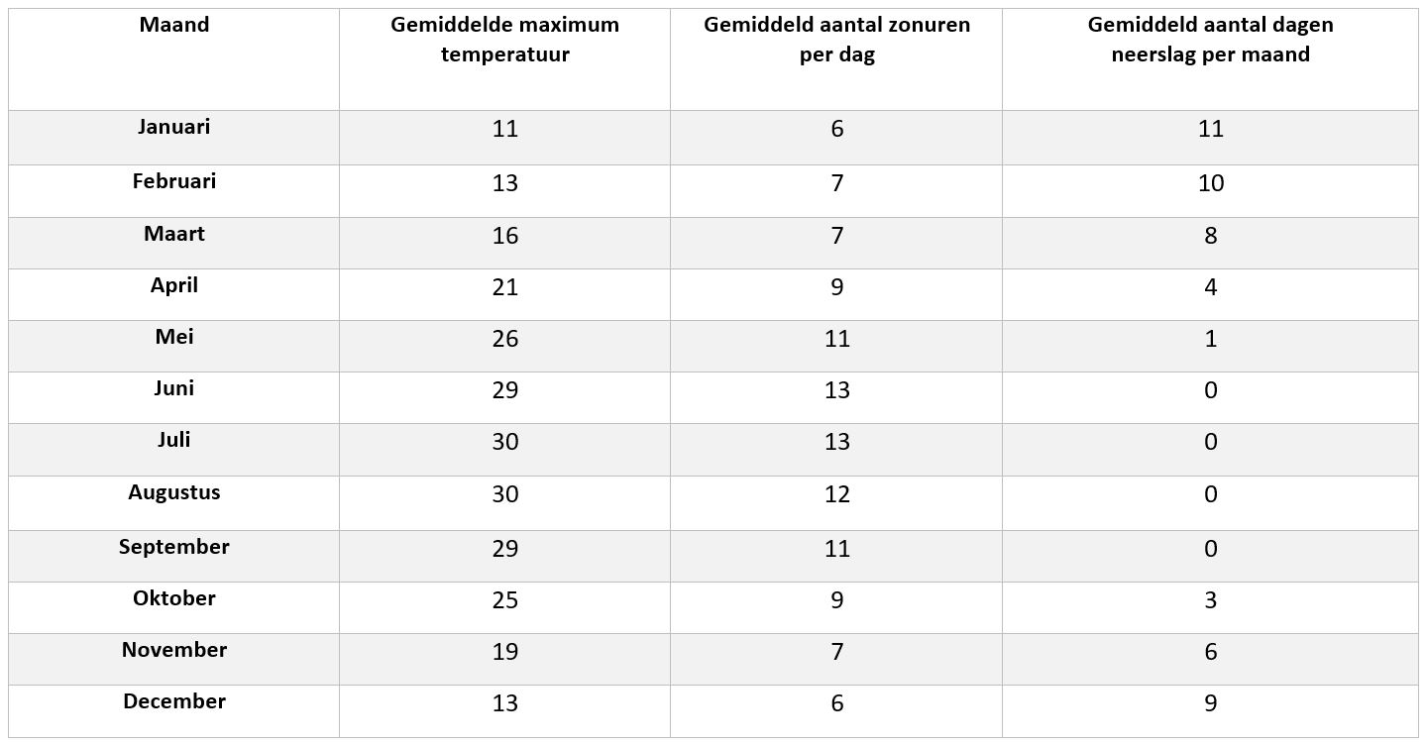Viewport: 1427px width, 746px height.
Task: Click Mei's sun hours value 11
Action: pos(836,339)
